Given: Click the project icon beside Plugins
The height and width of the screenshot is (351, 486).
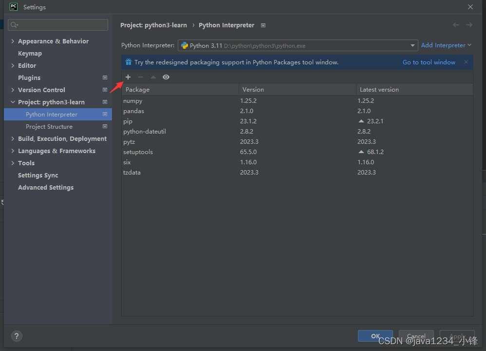Looking at the screenshot, I should click(105, 78).
